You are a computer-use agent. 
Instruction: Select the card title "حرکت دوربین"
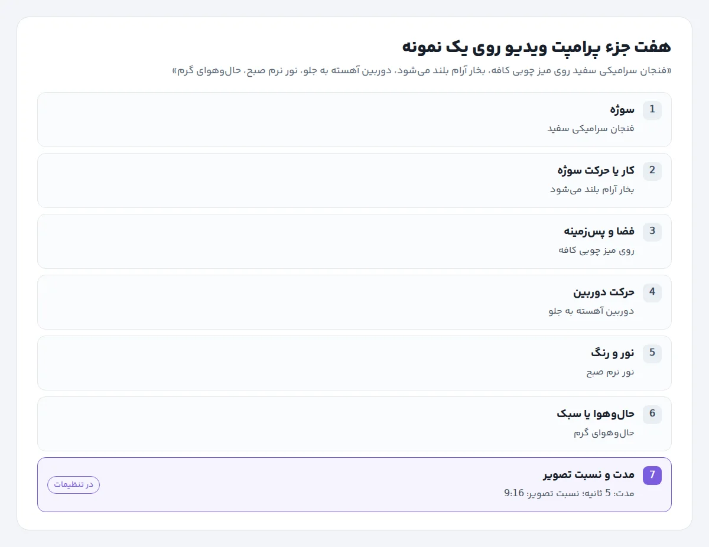coord(604,292)
